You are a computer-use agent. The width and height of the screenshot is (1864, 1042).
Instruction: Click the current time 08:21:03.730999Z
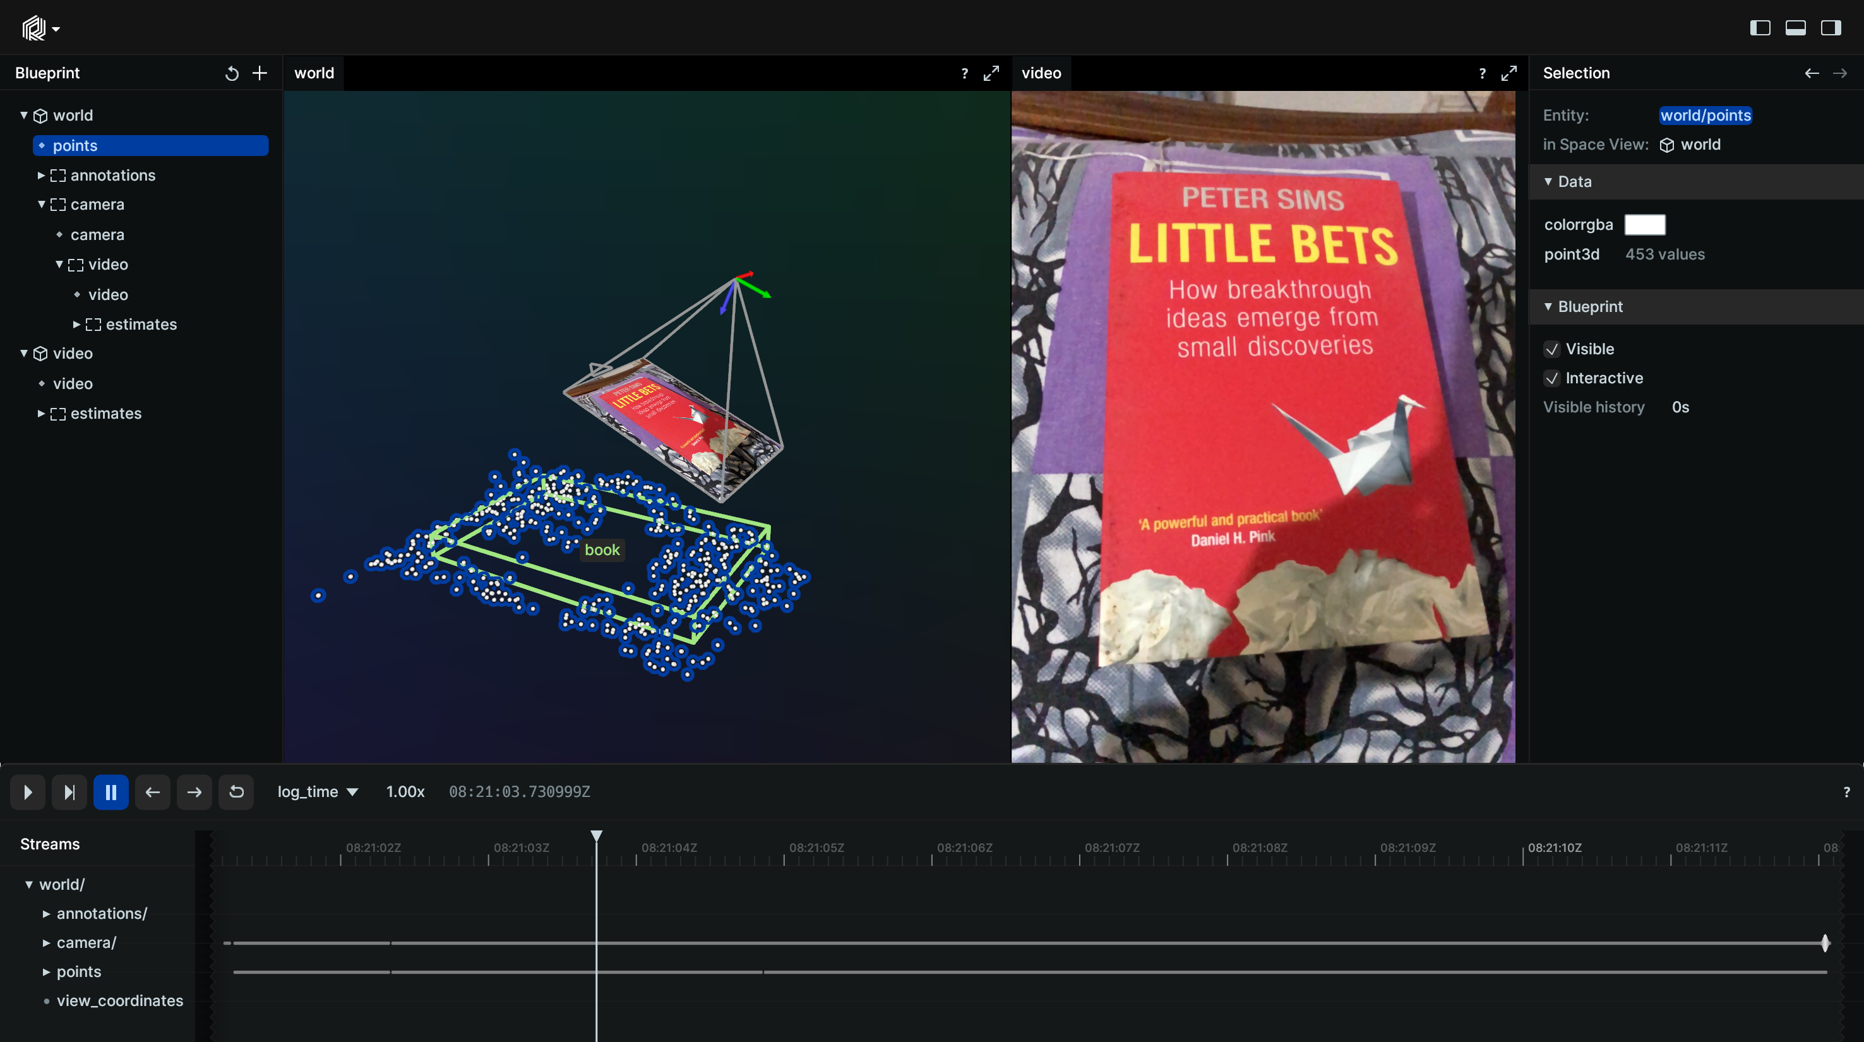tap(520, 792)
